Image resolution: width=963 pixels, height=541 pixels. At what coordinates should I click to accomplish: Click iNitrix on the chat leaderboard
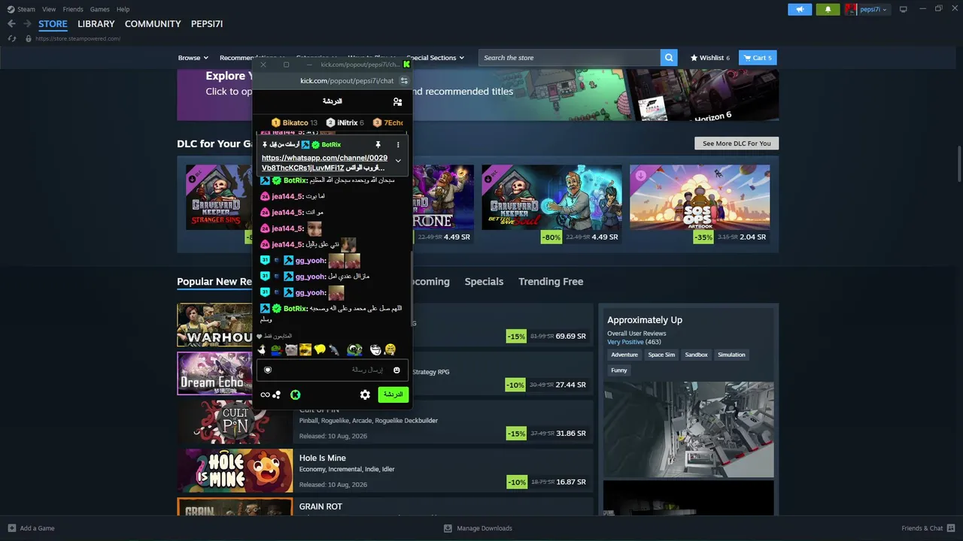345,122
